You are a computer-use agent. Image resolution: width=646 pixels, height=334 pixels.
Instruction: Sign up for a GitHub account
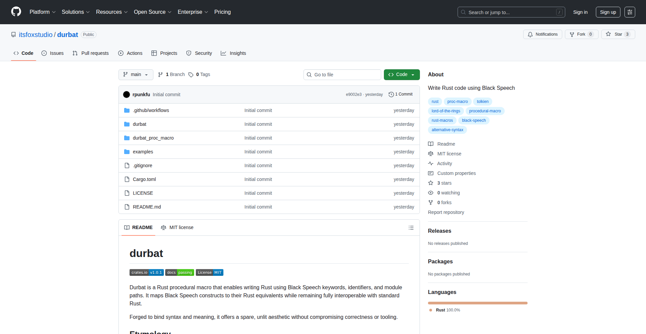tap(608, 12)
